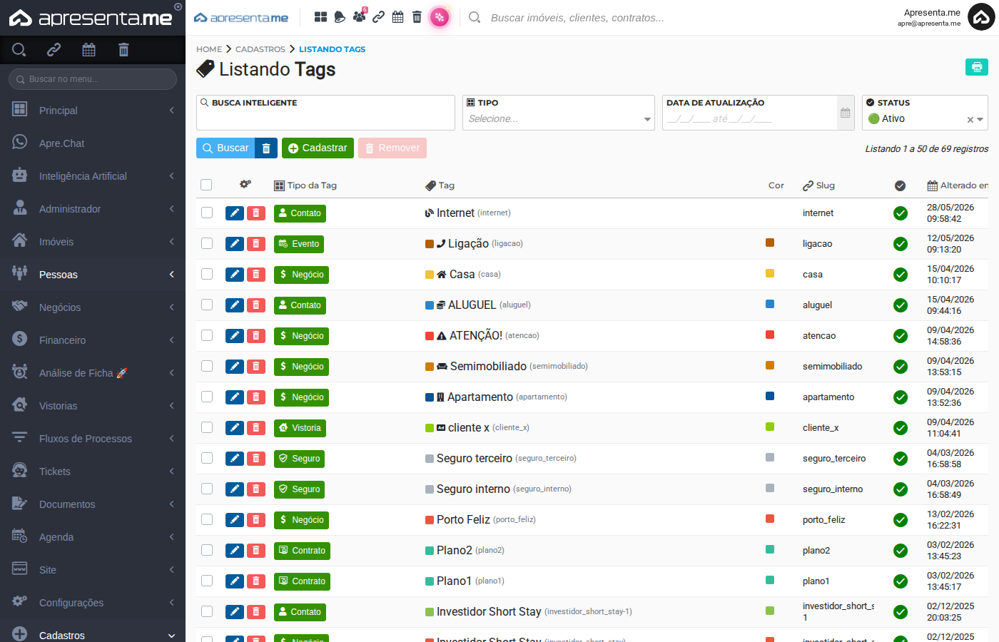Delete the ALUGUEL tag row
The height and width of the screenshot is (642, 999).
[256, 305]
